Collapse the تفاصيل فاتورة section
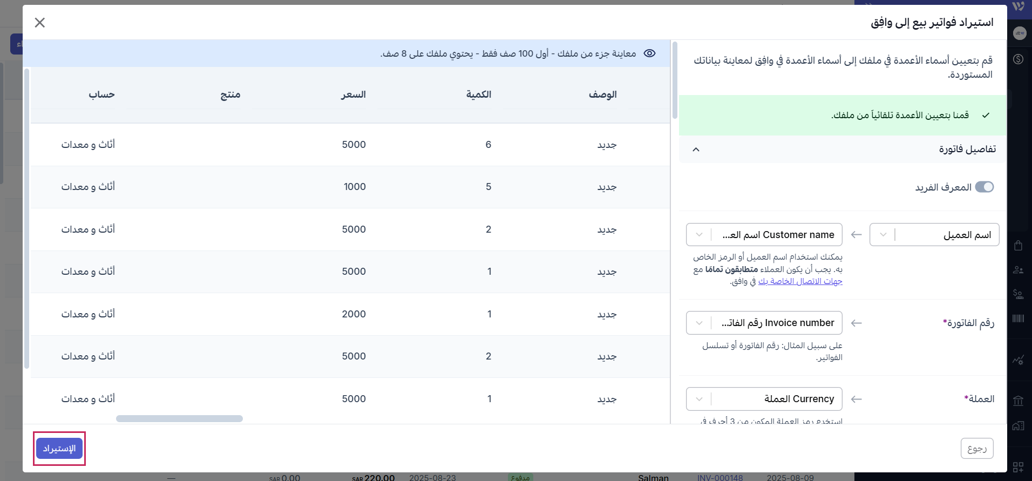 (x=696, y=150)
